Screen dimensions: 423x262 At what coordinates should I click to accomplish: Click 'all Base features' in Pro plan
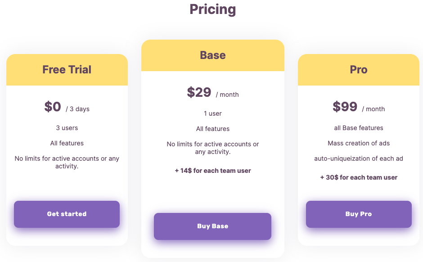(x=359, y=128)
